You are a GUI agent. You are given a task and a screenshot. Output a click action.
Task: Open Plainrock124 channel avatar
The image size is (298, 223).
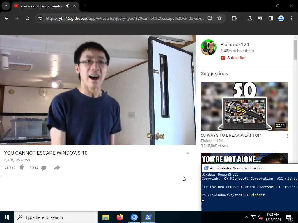(x=208, y=47)
